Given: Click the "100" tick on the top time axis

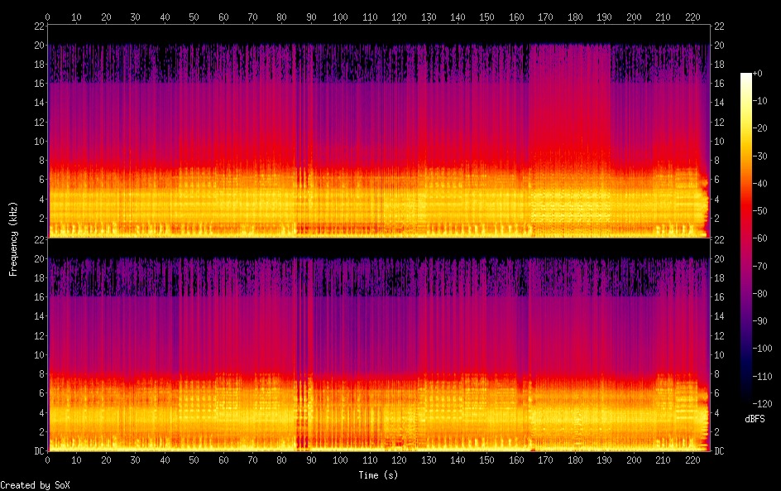Looking at the screenshot, I should 340,17.
